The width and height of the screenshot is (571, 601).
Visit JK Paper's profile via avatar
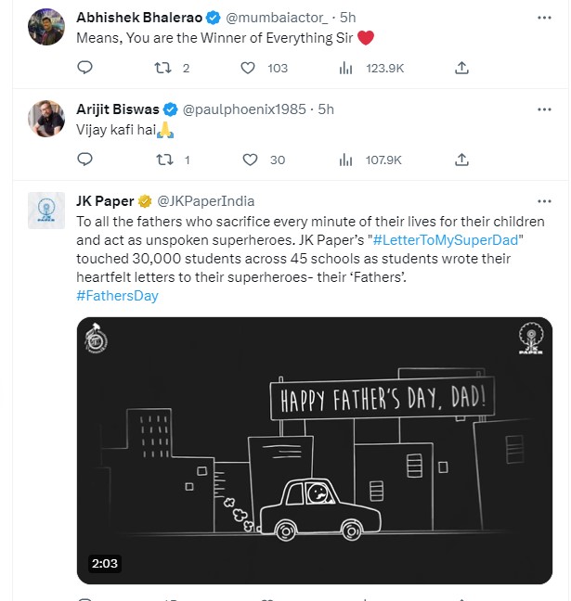pos(46,211)
